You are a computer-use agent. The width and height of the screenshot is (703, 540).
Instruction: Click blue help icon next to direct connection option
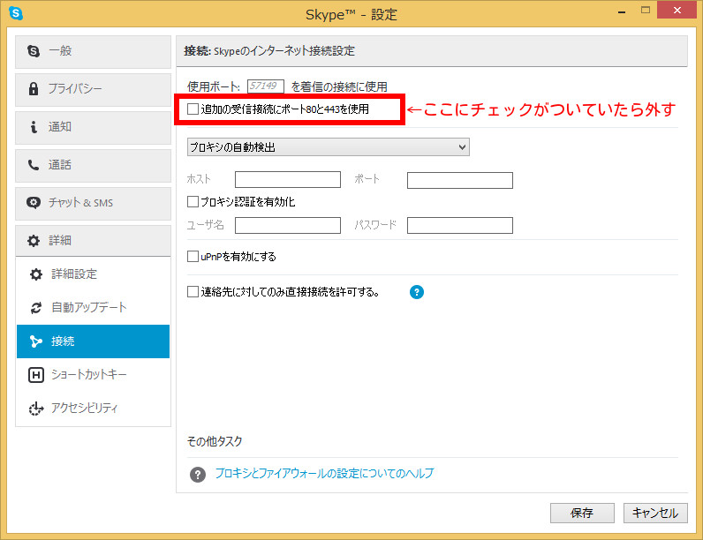(417, 292)
